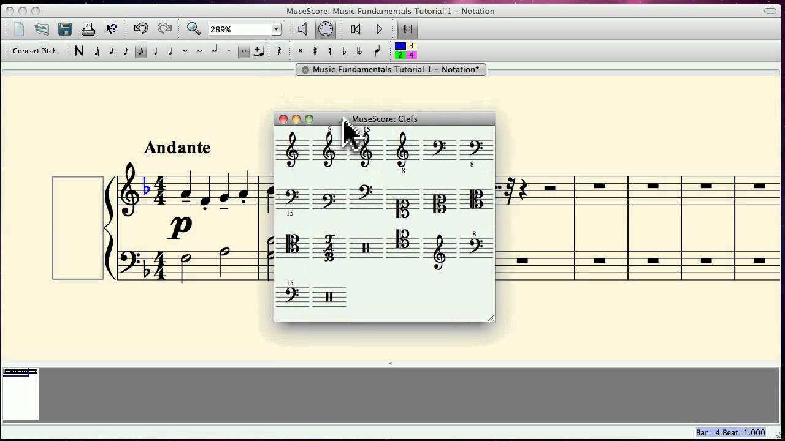Viewport: 785px width, 441px height.
Task: Pick the first plain treble clef in Clefs palette
Action: click(x=293, y=149)
